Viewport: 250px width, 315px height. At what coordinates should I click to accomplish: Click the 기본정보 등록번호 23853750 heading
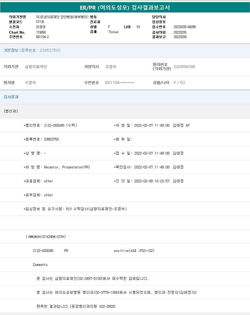(x=32, y=50)
